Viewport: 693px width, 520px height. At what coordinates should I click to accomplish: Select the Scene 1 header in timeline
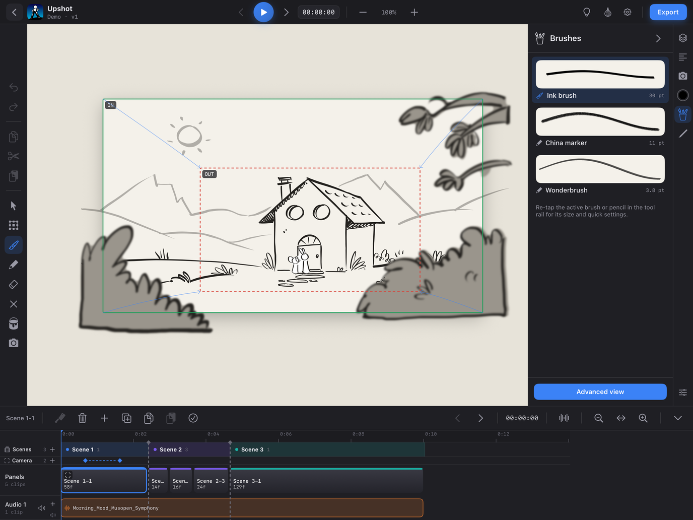[104, 449]
